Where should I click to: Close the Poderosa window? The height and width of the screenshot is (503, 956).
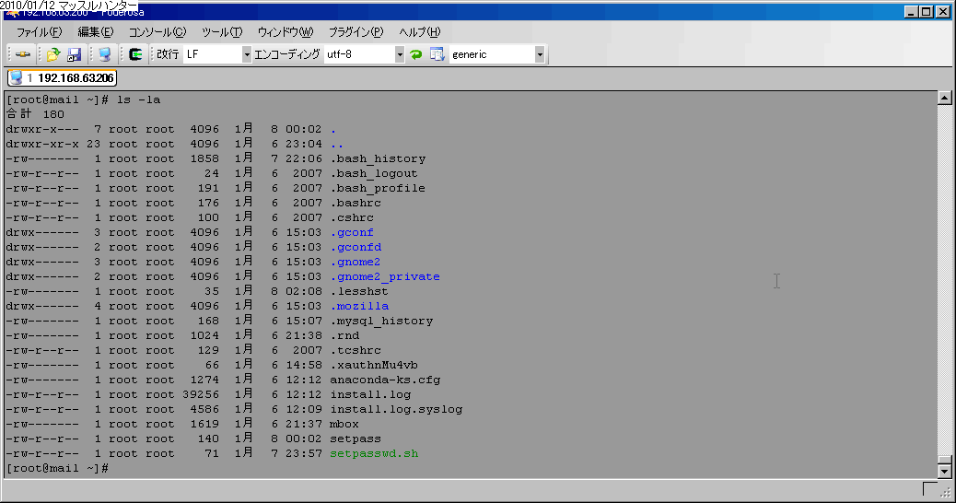[942, 12]
